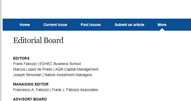Select the Submit an article link

click(129, 25)
